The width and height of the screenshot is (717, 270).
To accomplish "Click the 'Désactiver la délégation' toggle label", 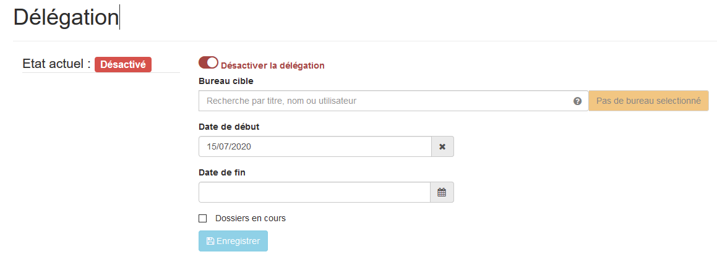I will click(x=272, y=65).
